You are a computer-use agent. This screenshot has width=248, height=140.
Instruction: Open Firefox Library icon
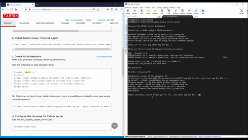[x=108, y=9]
